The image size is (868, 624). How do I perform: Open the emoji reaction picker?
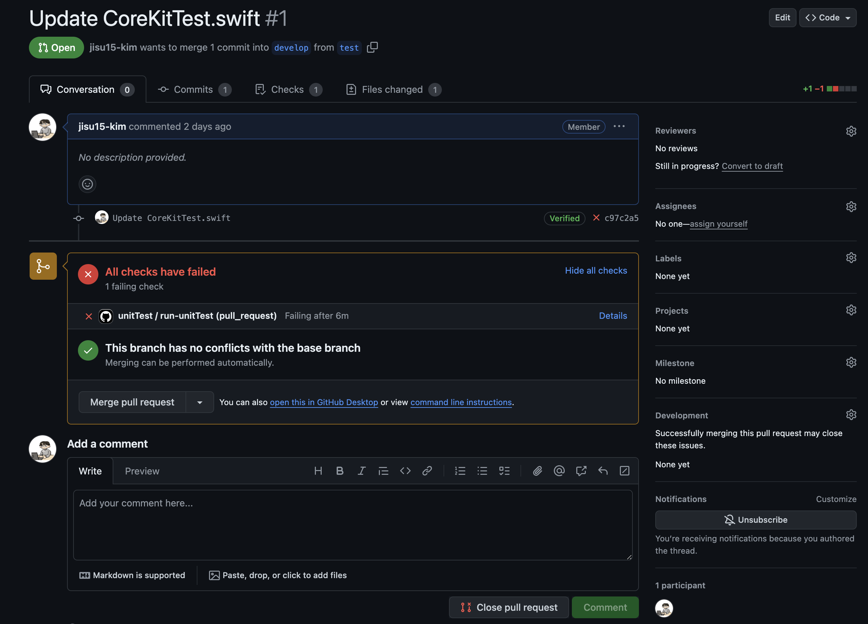(87, 184)
